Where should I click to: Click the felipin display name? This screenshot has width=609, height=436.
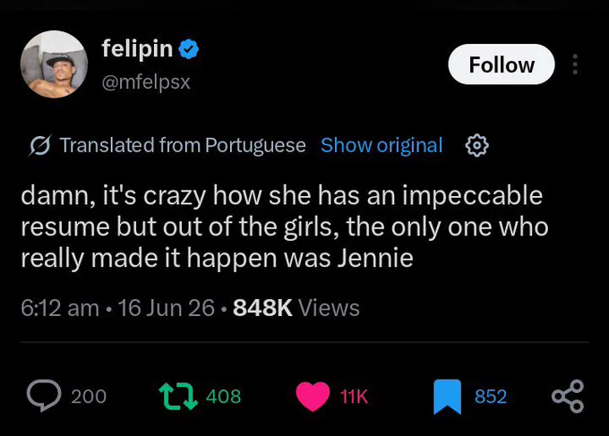[137, 48]
